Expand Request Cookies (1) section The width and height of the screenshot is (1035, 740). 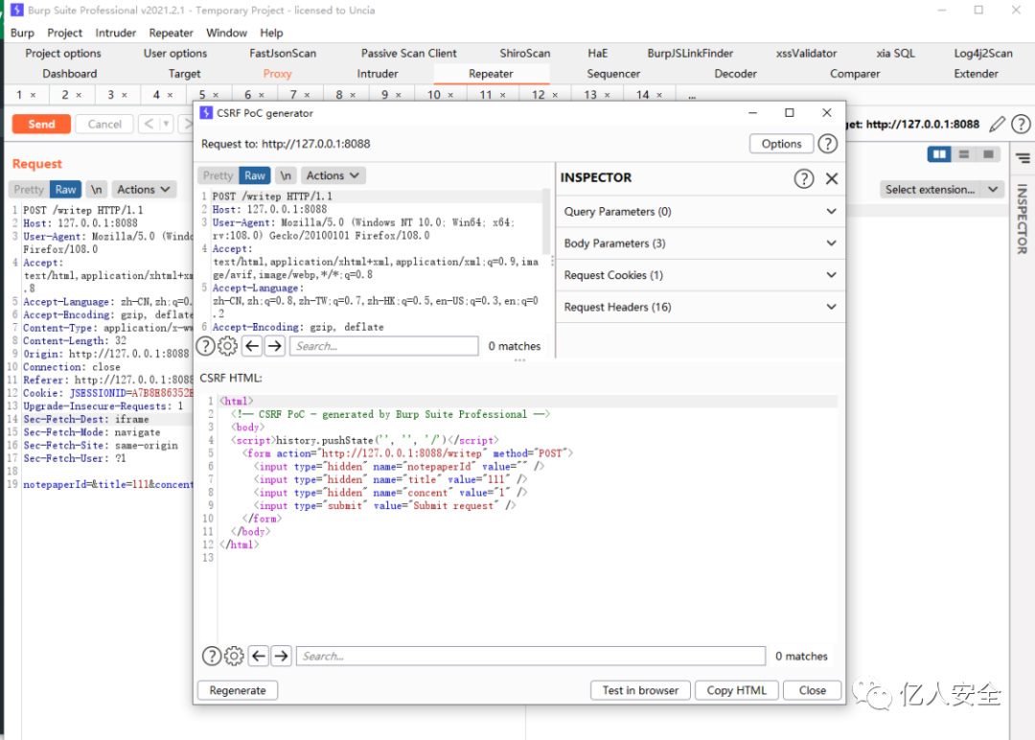point(701,275)
